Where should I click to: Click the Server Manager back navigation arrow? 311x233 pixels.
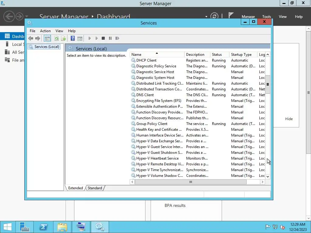coord(9,16)
